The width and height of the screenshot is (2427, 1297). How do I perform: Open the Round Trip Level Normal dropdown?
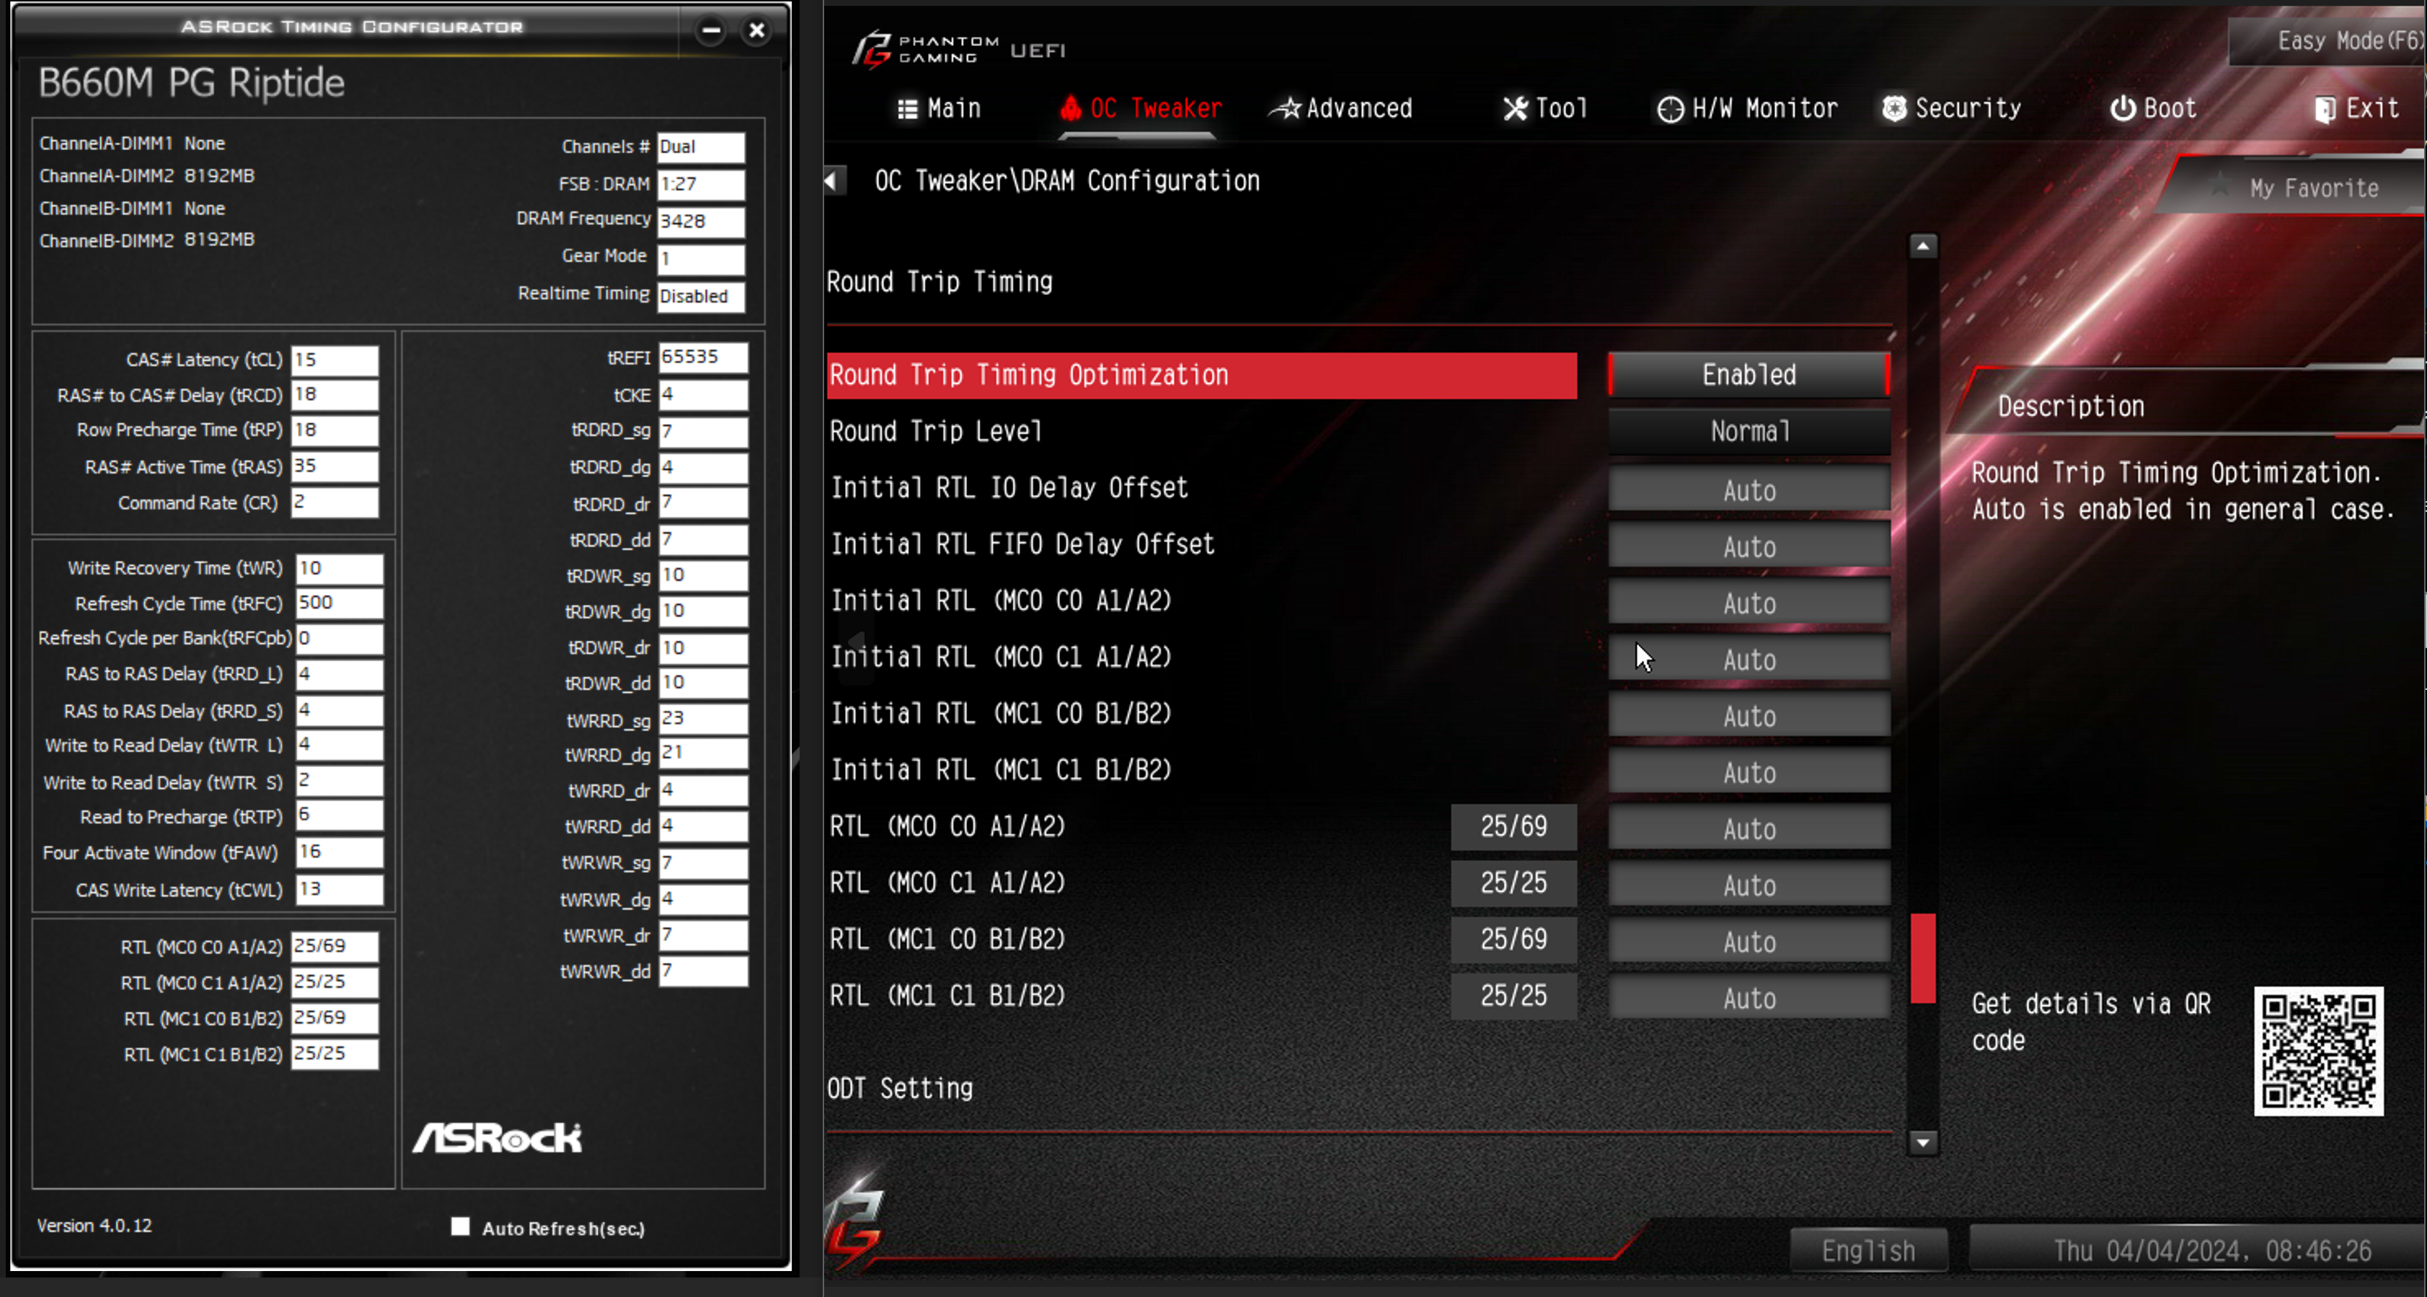pos(1749,431)
